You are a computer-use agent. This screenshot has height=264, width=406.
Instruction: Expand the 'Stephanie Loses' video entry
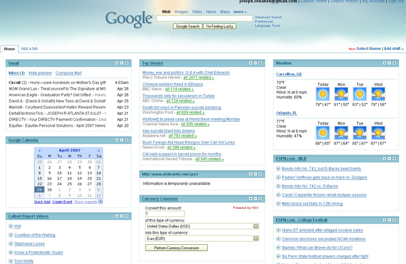coord(10,244)
